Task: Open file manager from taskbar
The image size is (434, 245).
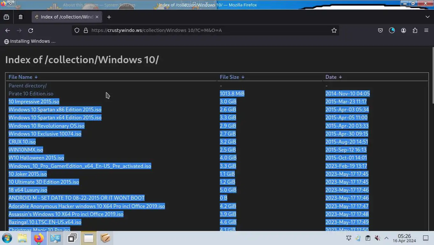Action: point(22,238)
